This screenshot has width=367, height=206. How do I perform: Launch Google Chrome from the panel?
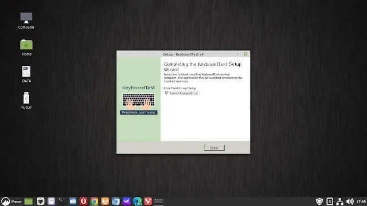pyautogui.click(x=94, y=201)
